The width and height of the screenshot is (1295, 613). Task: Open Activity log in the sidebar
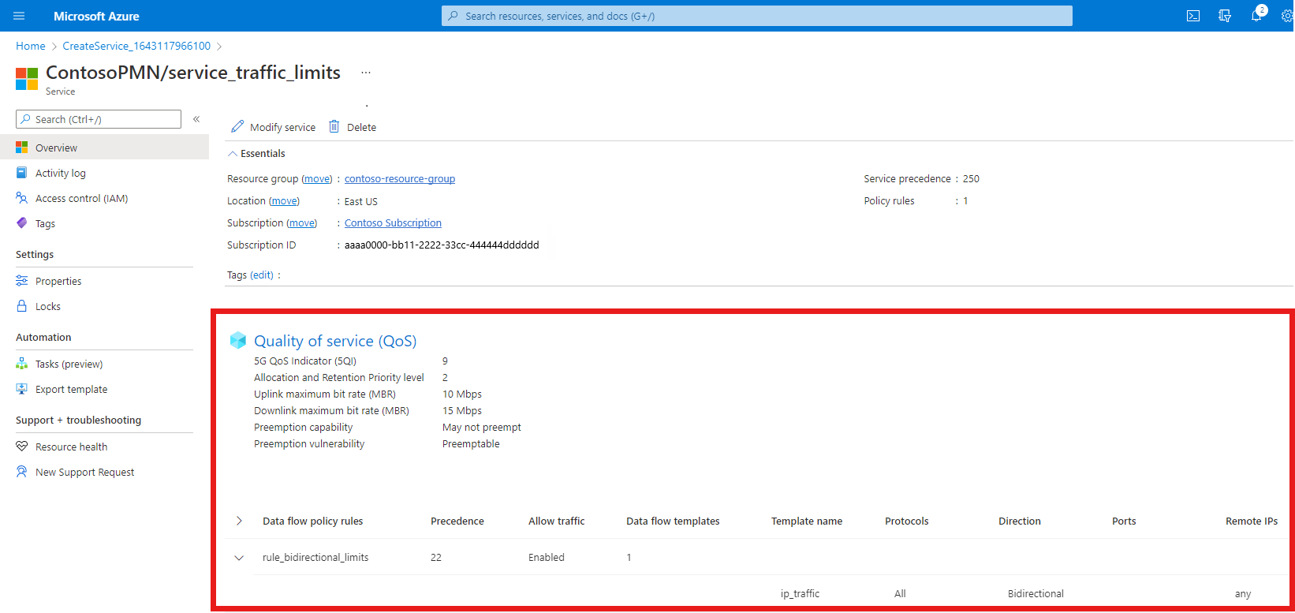click(61, 174)
